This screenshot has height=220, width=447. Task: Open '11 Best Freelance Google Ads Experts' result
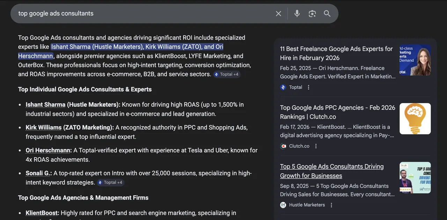[337, 53]
